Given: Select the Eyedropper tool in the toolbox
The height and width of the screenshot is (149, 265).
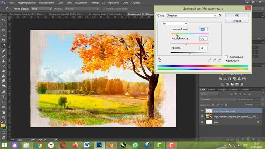Looking at the screenshot, I should 4,45.
